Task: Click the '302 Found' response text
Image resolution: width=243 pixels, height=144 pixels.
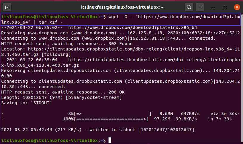Action: (x=120, y=44)
